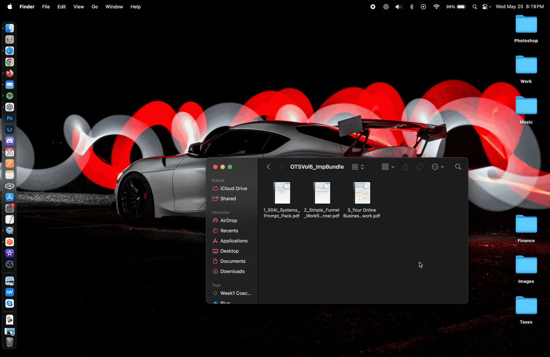This screenshot has width=550, height=357.
Task: Open Mail from the Dock
Action: click(10, 85)
